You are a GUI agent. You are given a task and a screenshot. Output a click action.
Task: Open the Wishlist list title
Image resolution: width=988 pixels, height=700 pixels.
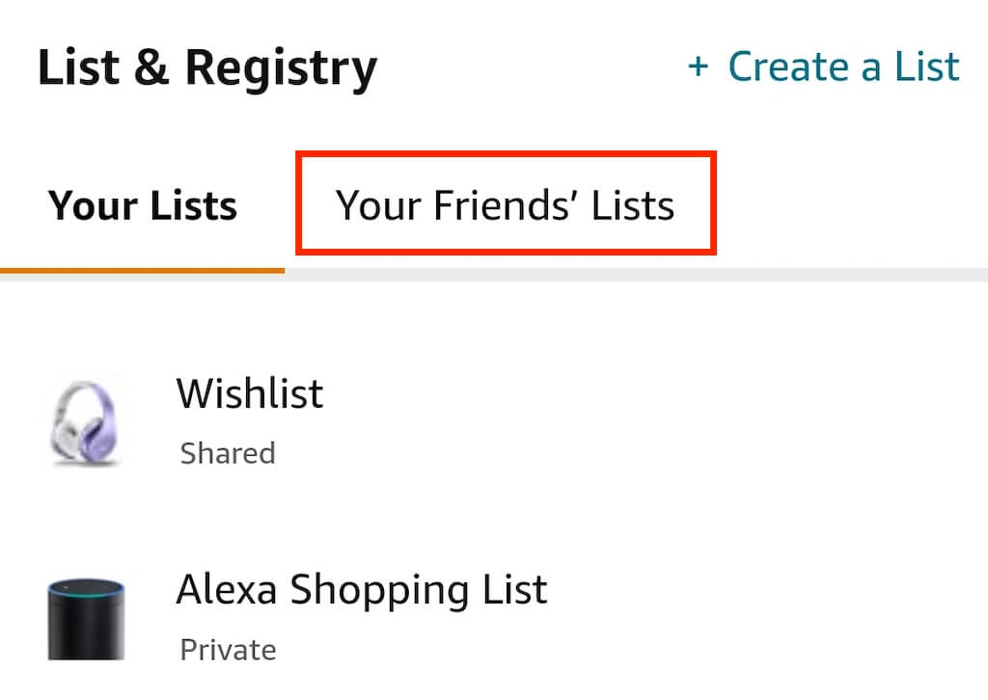pos(249,393)
